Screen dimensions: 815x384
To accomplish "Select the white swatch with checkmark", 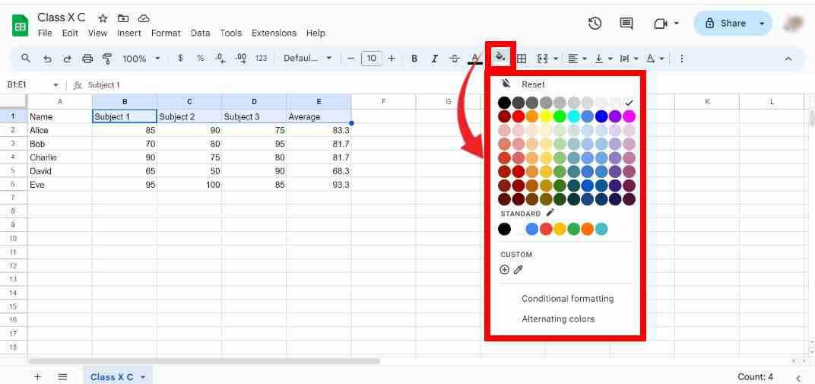I will (629, 103).
